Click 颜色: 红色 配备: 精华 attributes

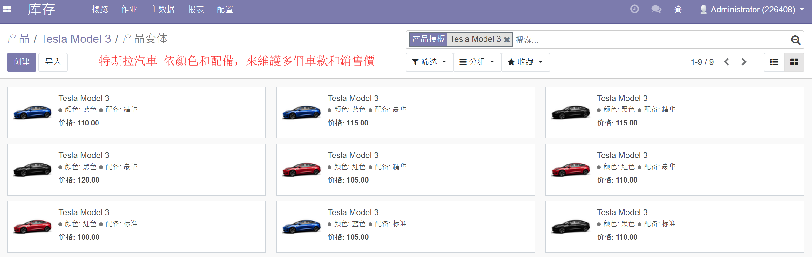367,167
